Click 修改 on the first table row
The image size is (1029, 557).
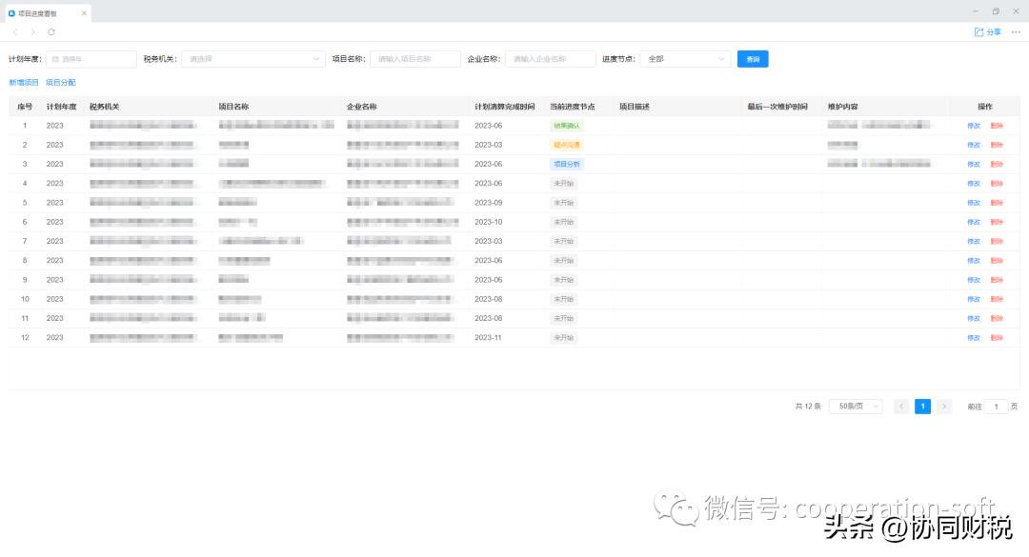point(972,125)
